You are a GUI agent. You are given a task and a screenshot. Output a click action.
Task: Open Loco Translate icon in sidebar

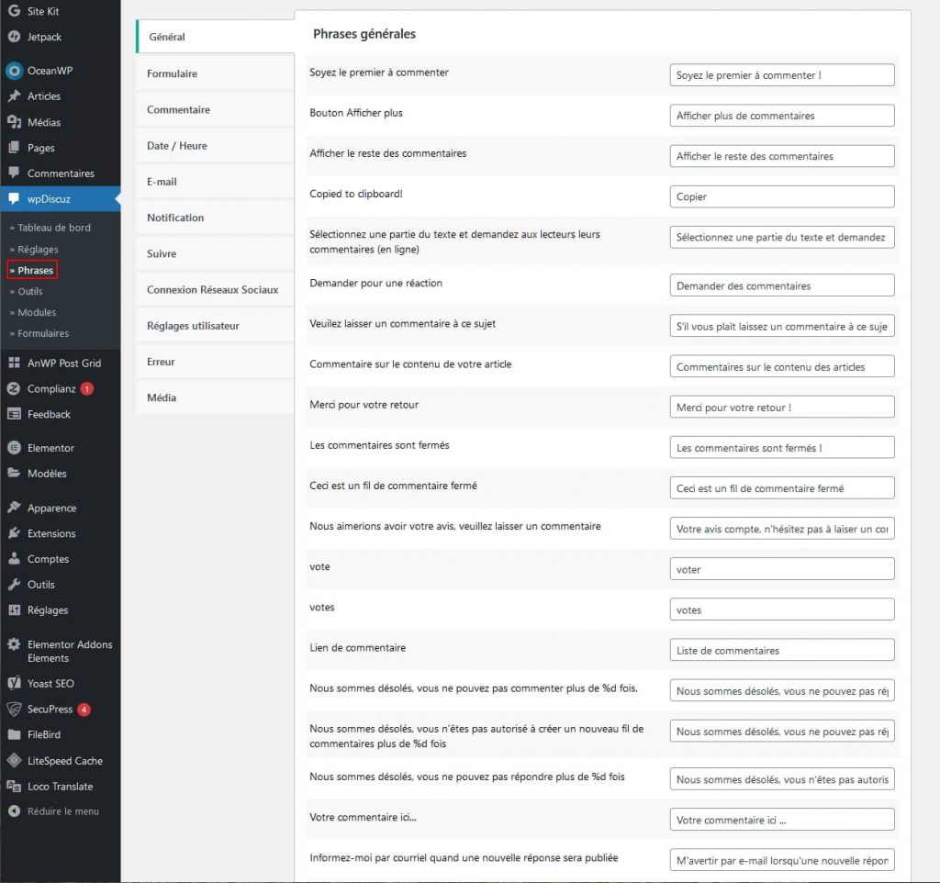pos(14,787)
